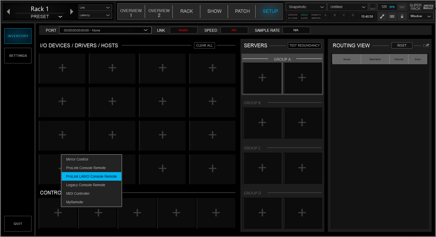Click the Super Rack WSG logo
This screenshot has height=237, width=436.
(421, 7)
